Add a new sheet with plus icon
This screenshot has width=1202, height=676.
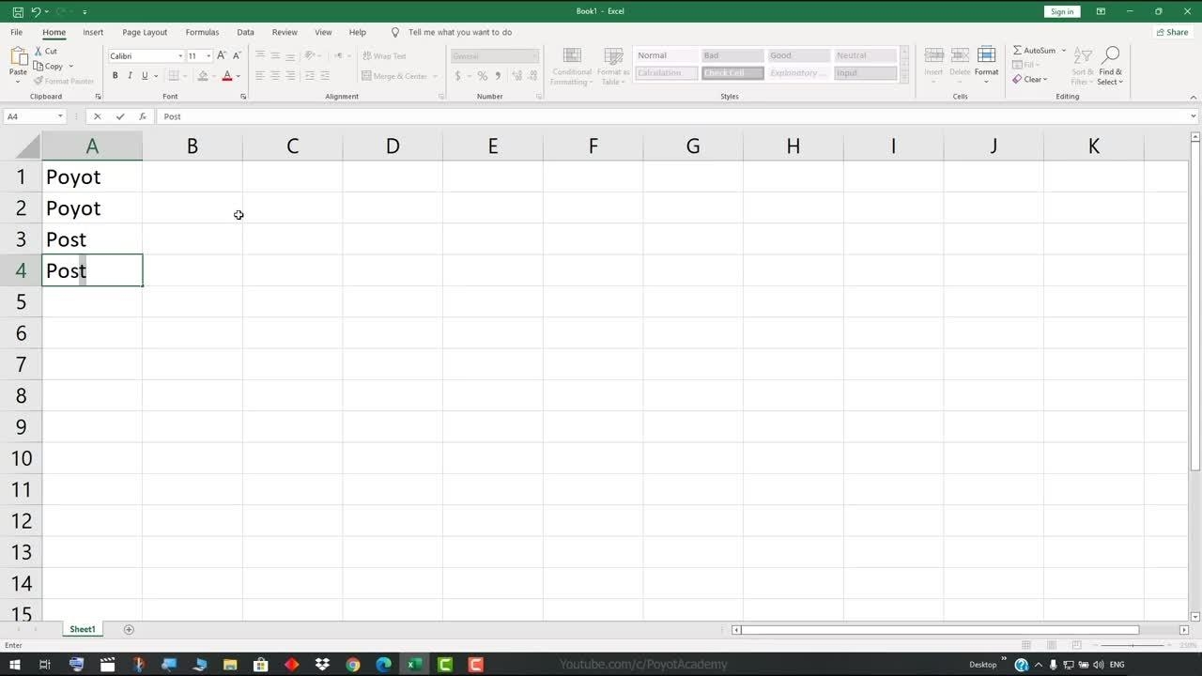click(129, 629)
